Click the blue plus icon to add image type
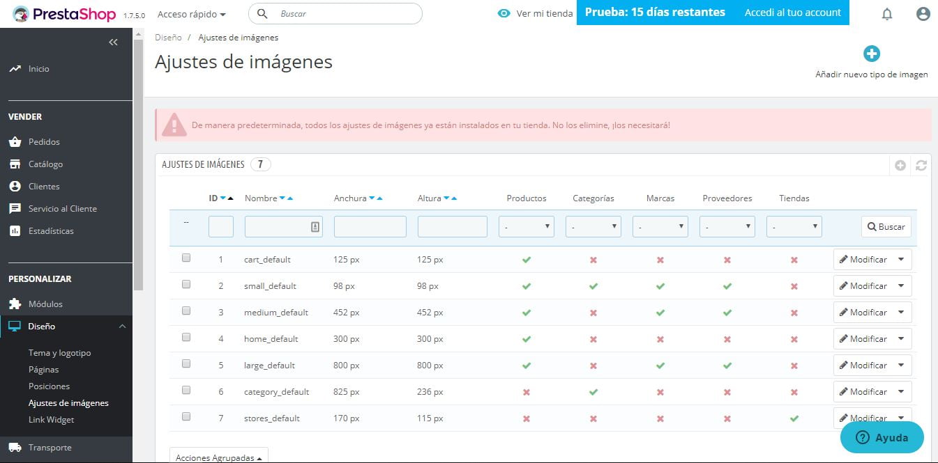This screenshot has width=938, height=463. pos(871,53)
